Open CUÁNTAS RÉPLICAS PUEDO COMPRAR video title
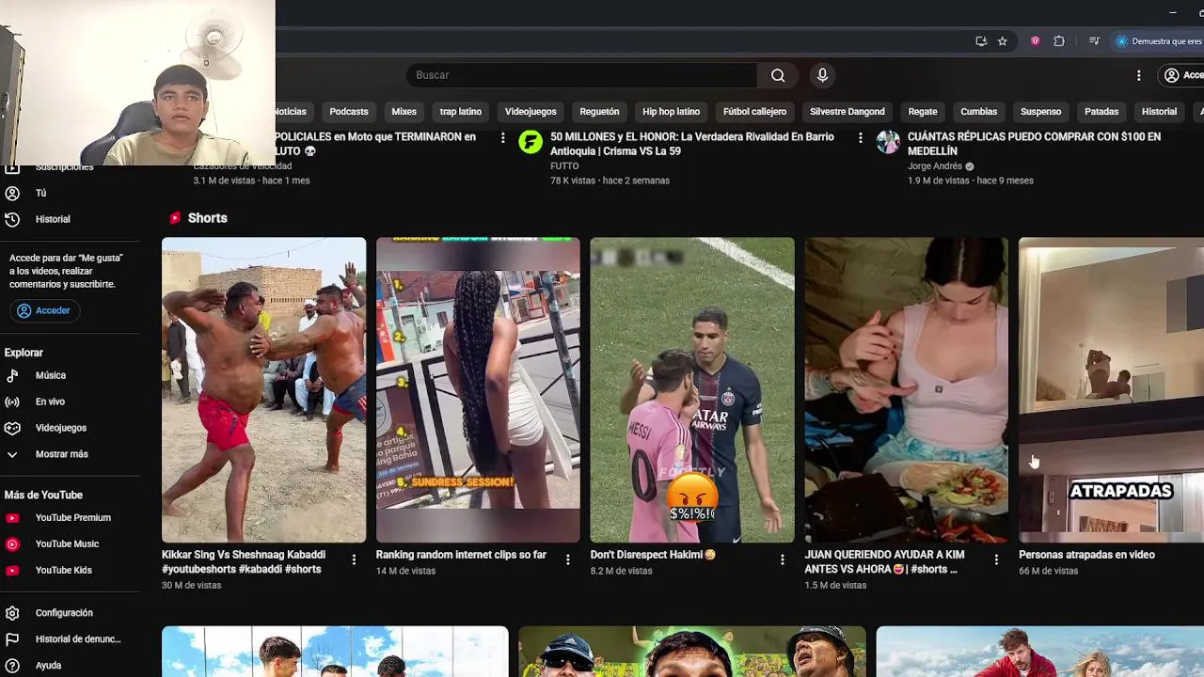 [1034, 144]
